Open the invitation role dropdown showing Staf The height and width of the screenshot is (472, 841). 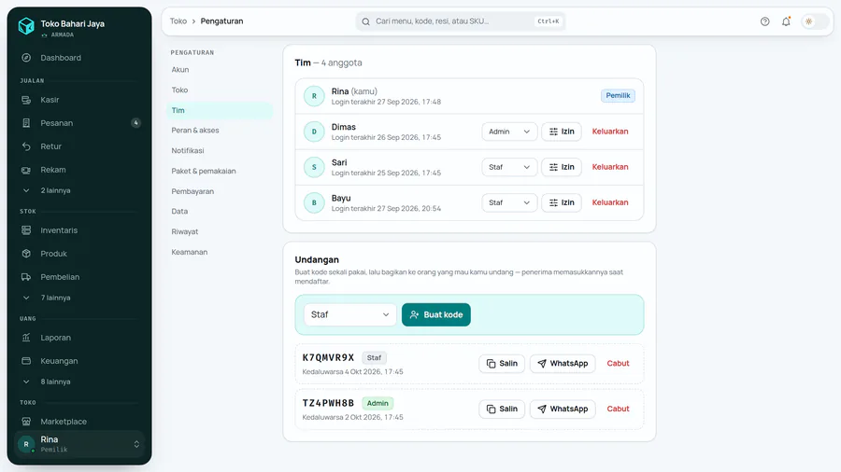[x=349, y=314]
